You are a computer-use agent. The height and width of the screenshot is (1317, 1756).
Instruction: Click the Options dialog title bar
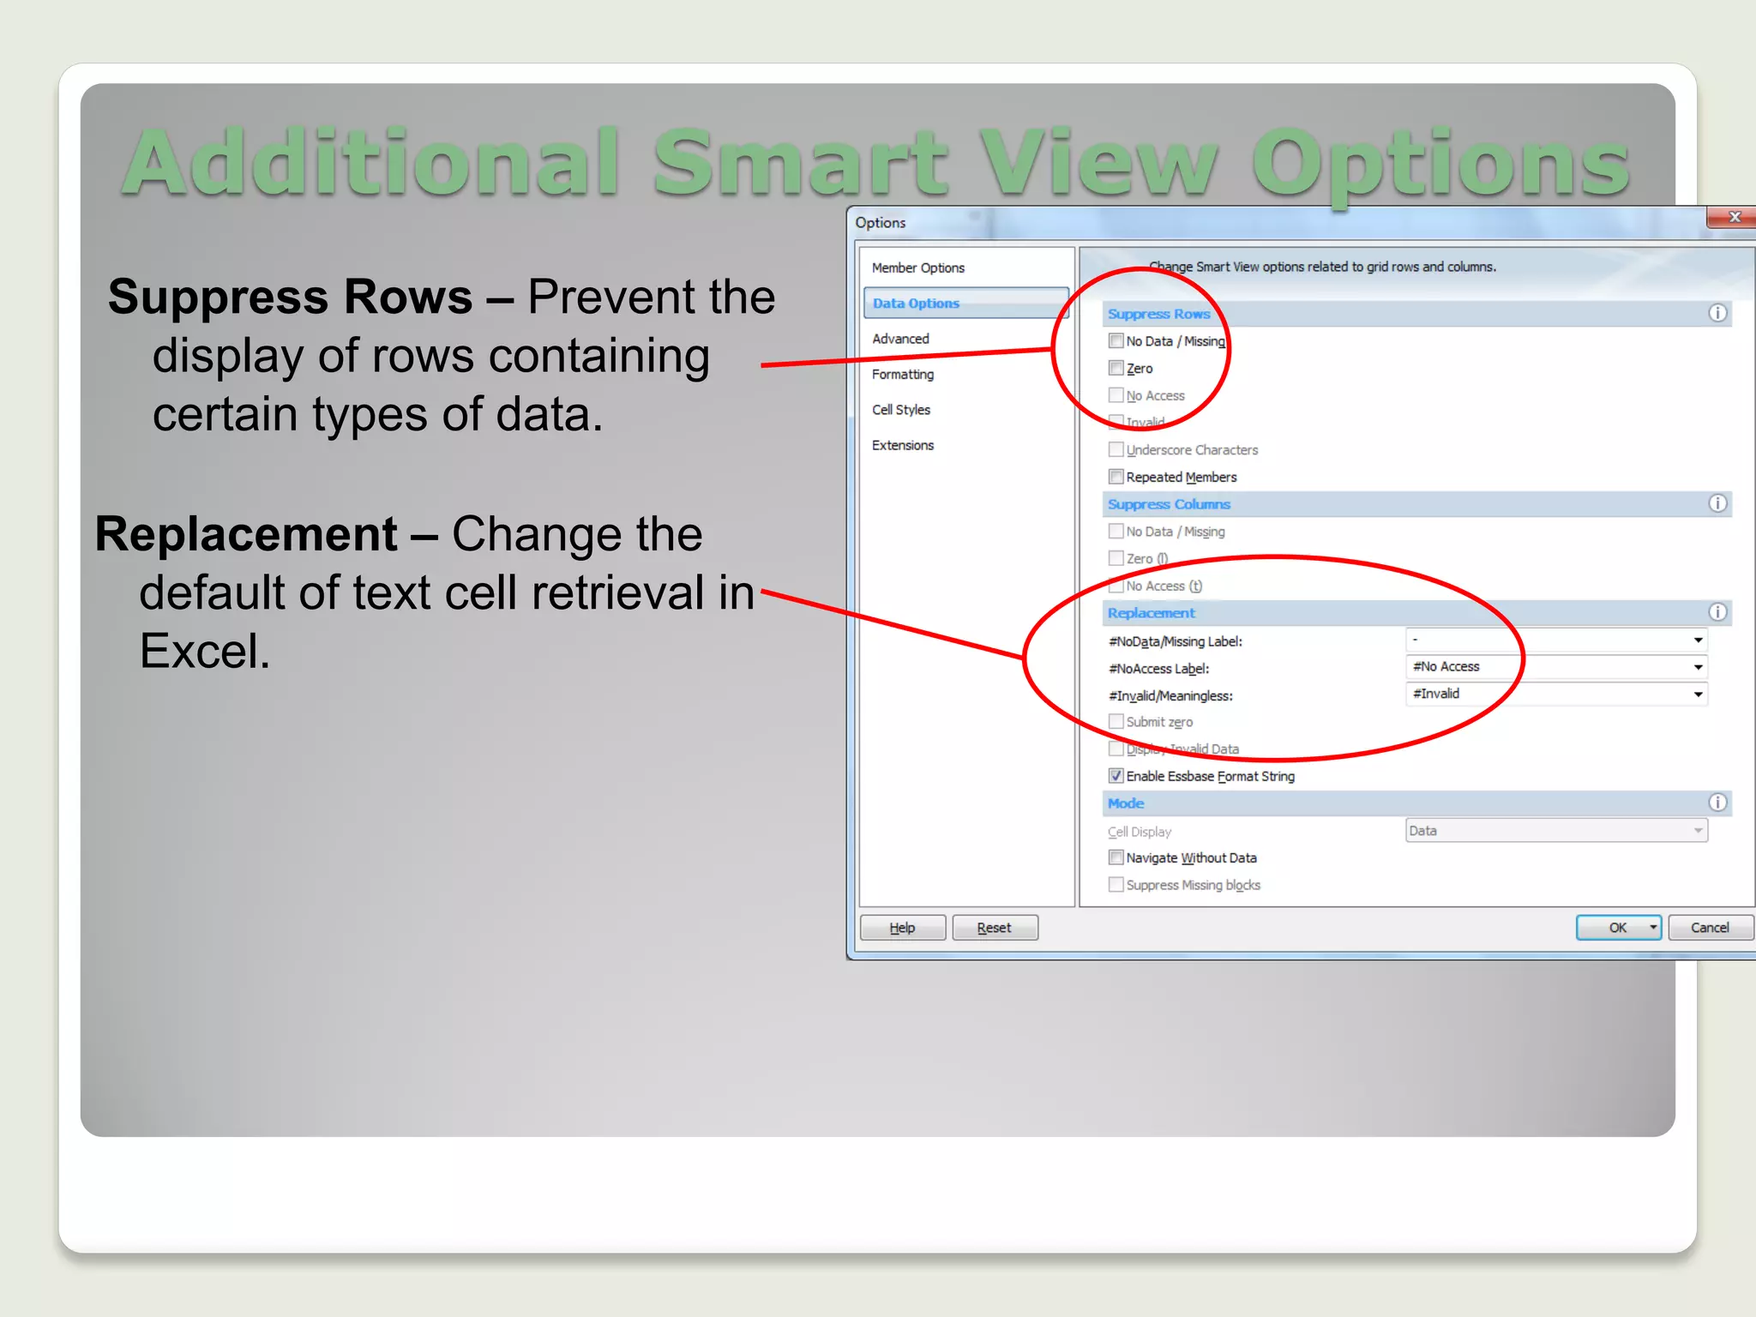pos(1278,223)
